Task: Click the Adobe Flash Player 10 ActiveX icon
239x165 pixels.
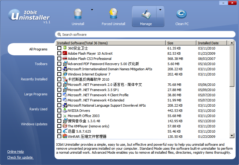Action: tap(65, 53)
